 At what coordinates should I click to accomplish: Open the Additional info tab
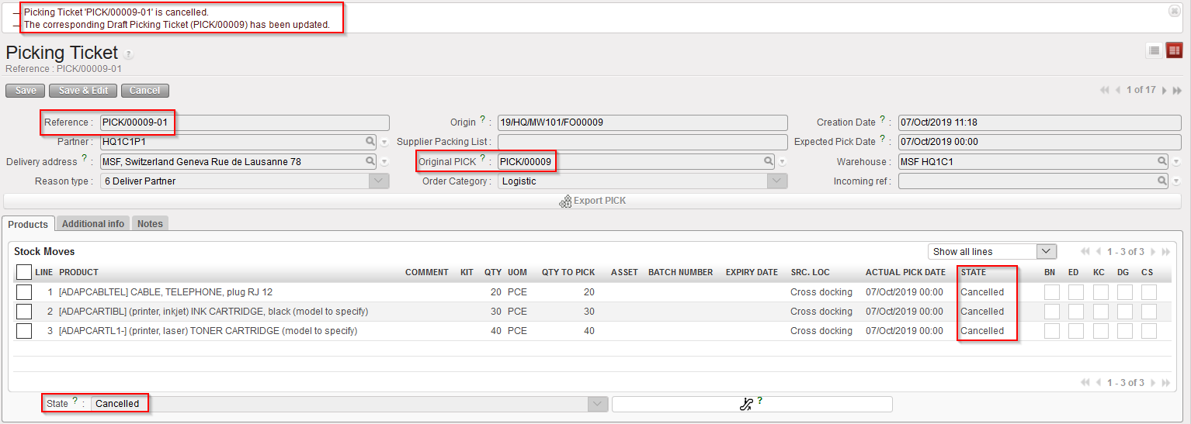tap(93, 224)
